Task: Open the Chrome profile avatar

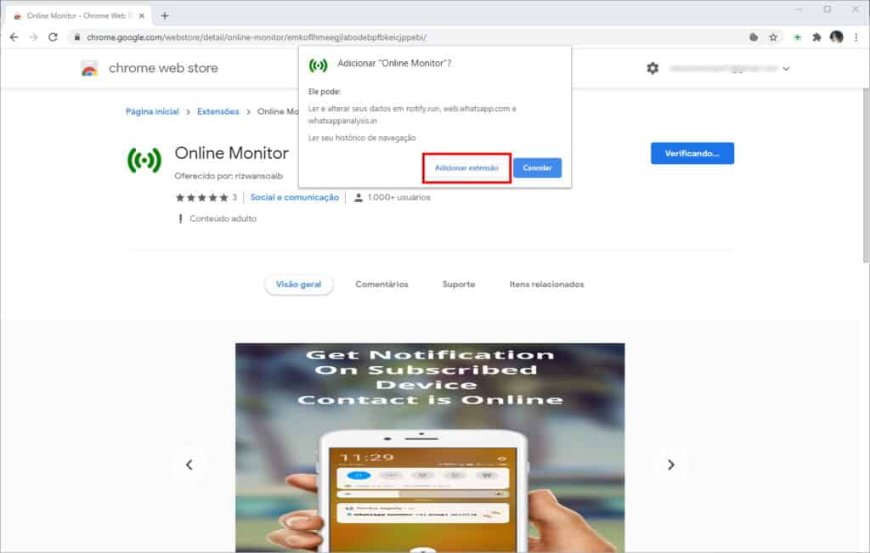Action: click(836, 37)
